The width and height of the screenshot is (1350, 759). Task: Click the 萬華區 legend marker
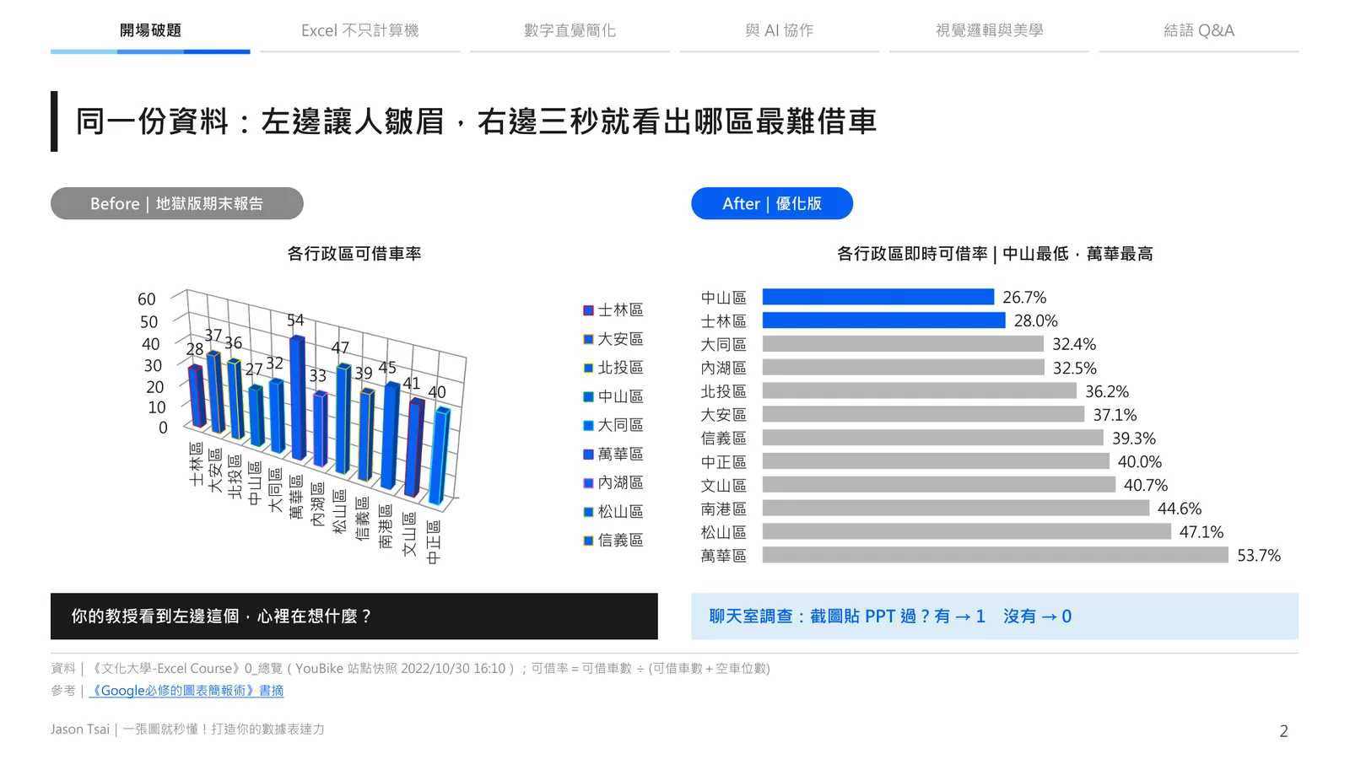coord(588,454)
